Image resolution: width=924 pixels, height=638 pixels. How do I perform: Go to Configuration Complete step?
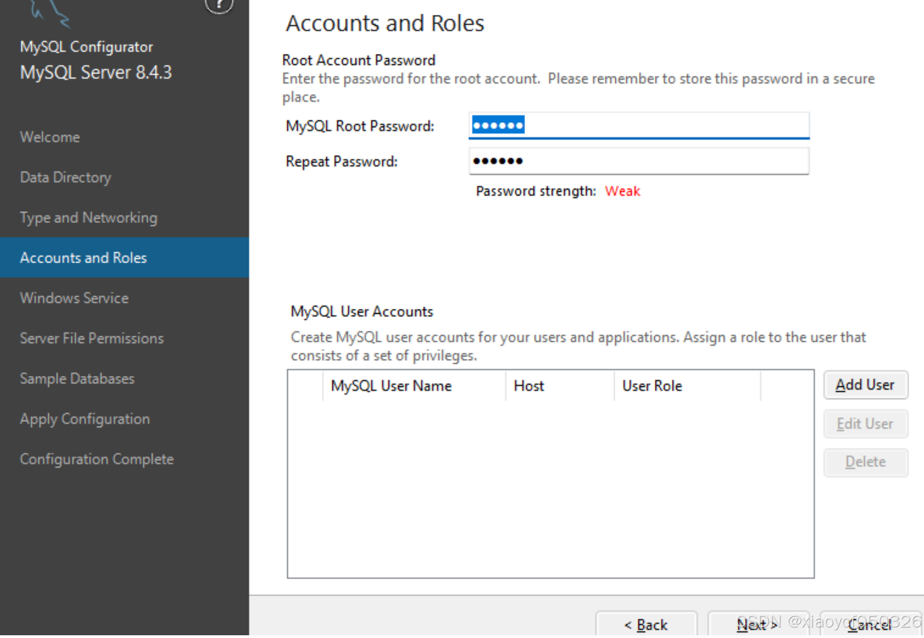tap(97, 459)
